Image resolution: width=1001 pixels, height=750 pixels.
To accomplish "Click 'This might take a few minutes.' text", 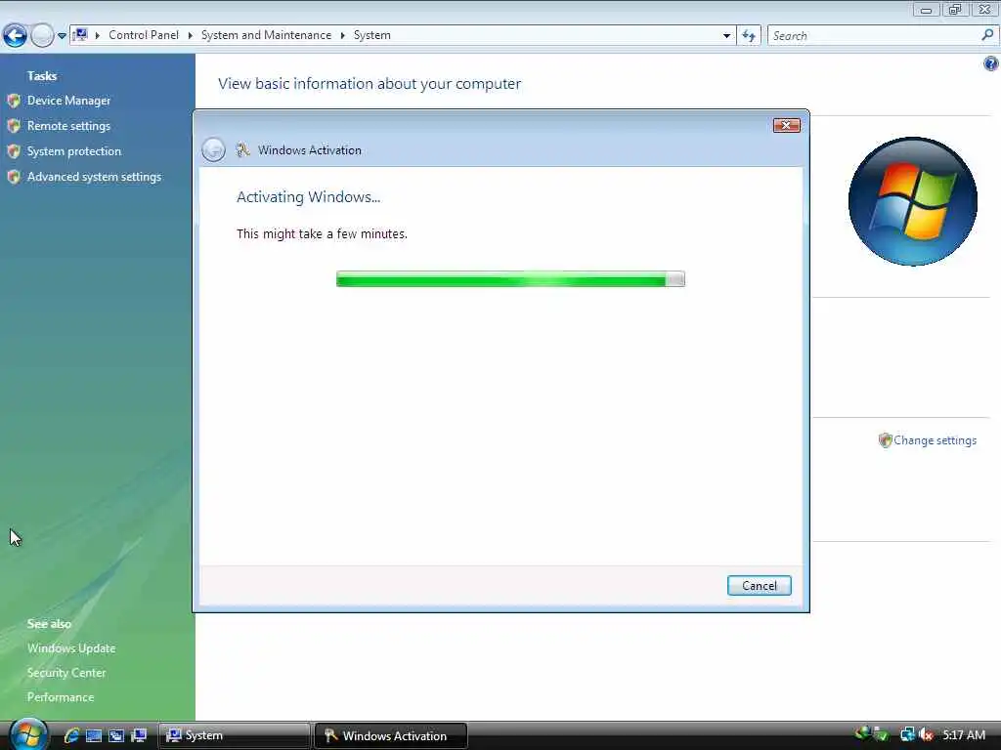I will click(322, 234).
